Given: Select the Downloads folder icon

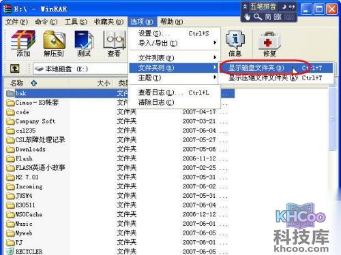Looking at the screenshot, I should click(x=10, y=149).
